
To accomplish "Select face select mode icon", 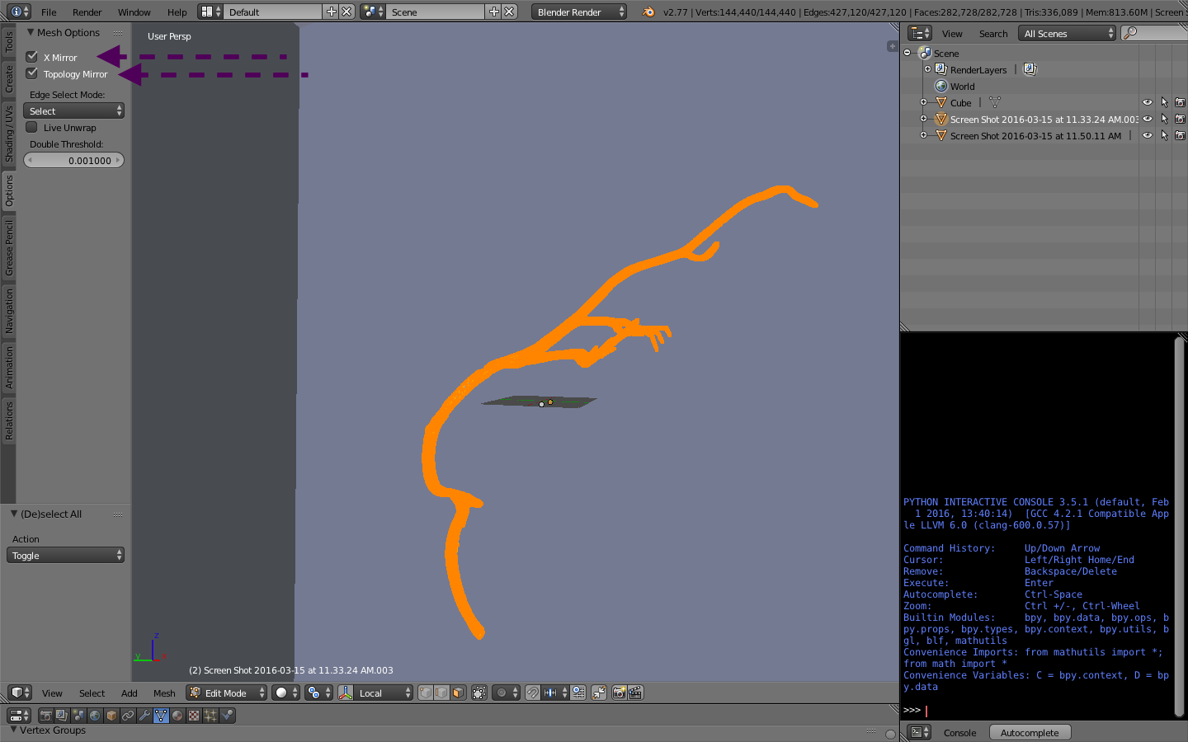I will (x=458, y=693).
